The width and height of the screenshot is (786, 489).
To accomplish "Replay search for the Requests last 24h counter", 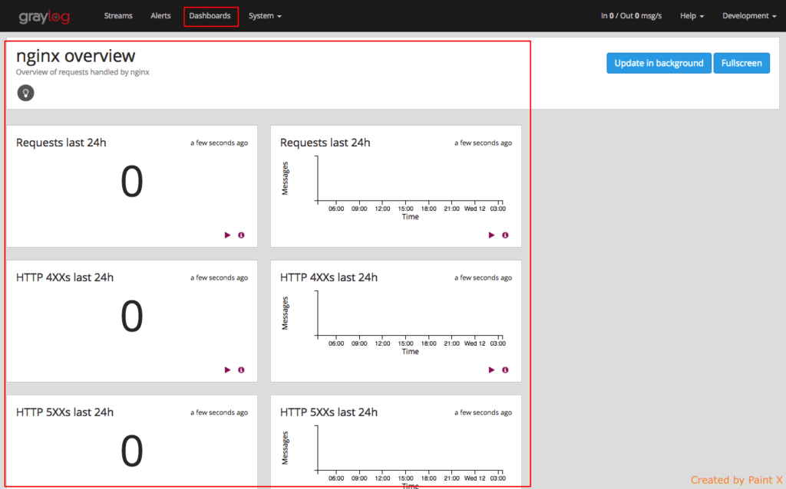I will [228, 235].
